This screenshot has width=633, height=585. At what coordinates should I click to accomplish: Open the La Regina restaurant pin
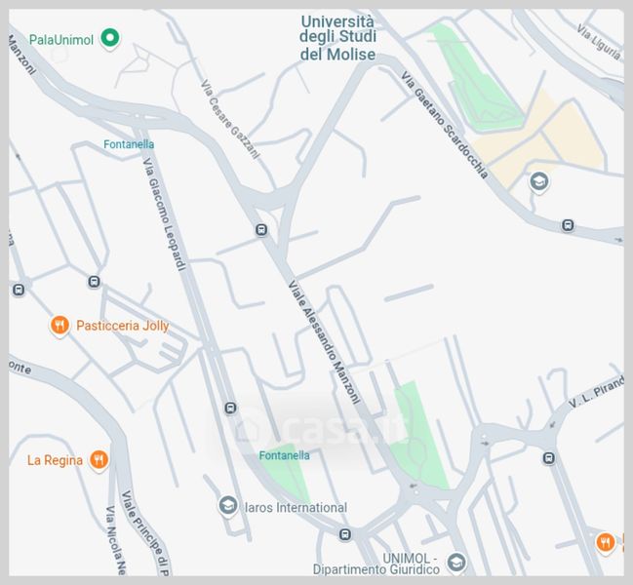(x=99, y=460)
